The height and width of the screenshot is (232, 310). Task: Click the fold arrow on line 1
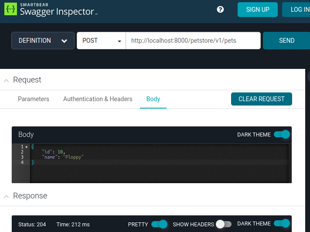27,147
